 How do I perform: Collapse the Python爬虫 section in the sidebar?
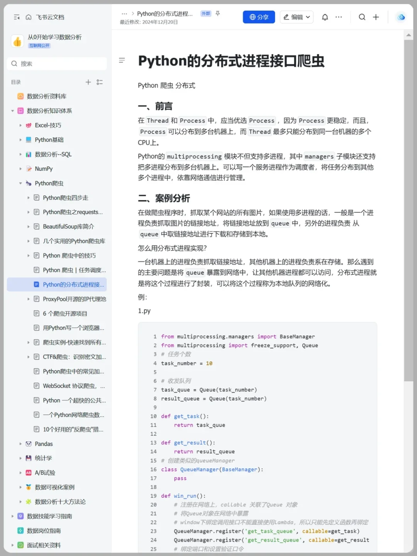20,183
